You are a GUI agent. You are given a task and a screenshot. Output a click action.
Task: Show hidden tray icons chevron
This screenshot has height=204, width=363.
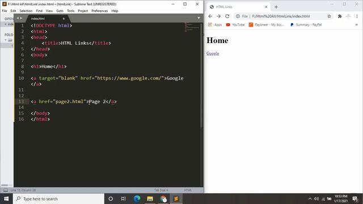click(x=310, y=199)
